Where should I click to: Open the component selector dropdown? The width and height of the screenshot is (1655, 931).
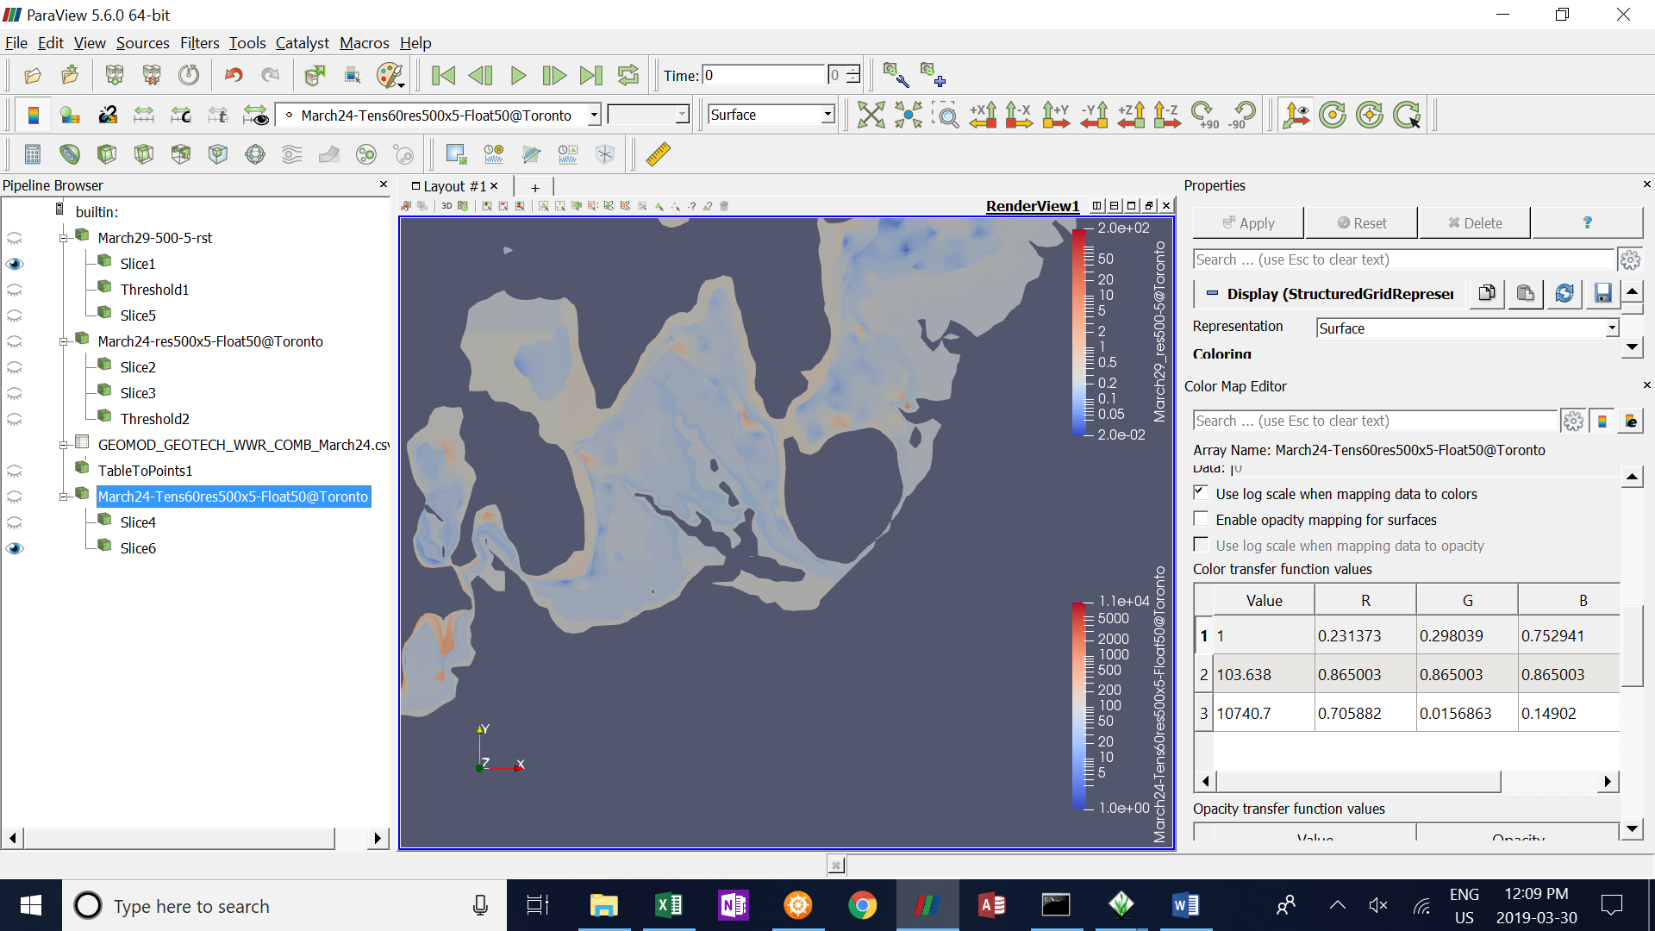(x=648, y=115)
